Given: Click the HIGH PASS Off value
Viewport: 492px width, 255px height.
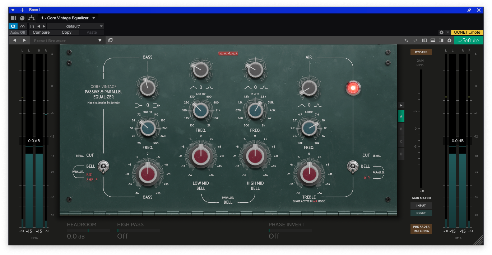Looking at the screenshot, I should (x=122, y=236).
